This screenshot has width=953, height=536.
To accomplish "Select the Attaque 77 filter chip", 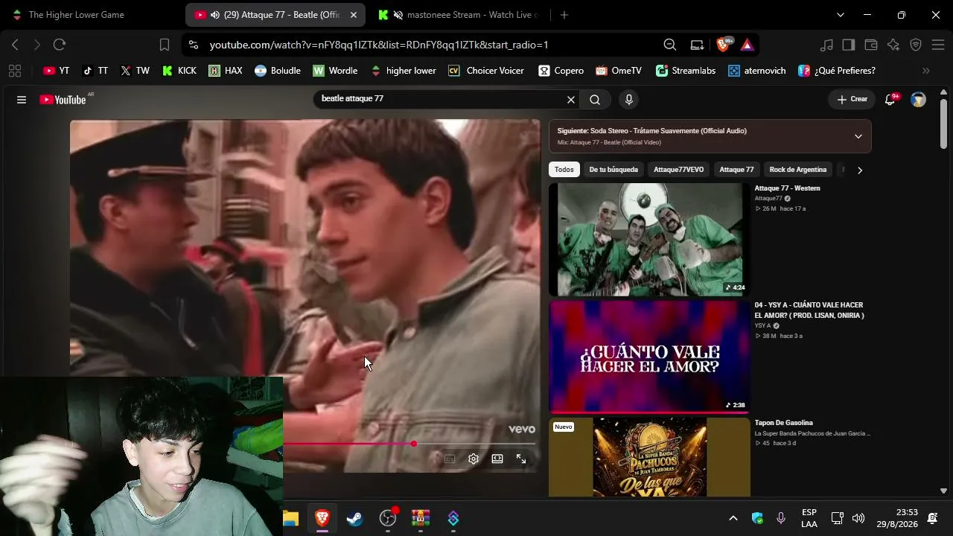I will click(x=736, y=170).
